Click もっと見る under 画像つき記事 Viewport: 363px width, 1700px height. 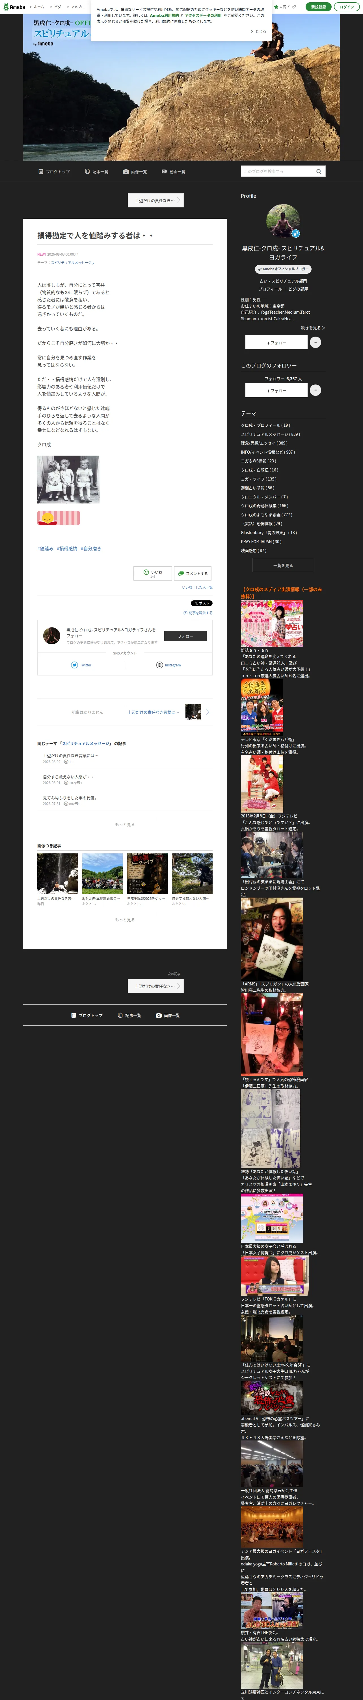click(124, 919)
